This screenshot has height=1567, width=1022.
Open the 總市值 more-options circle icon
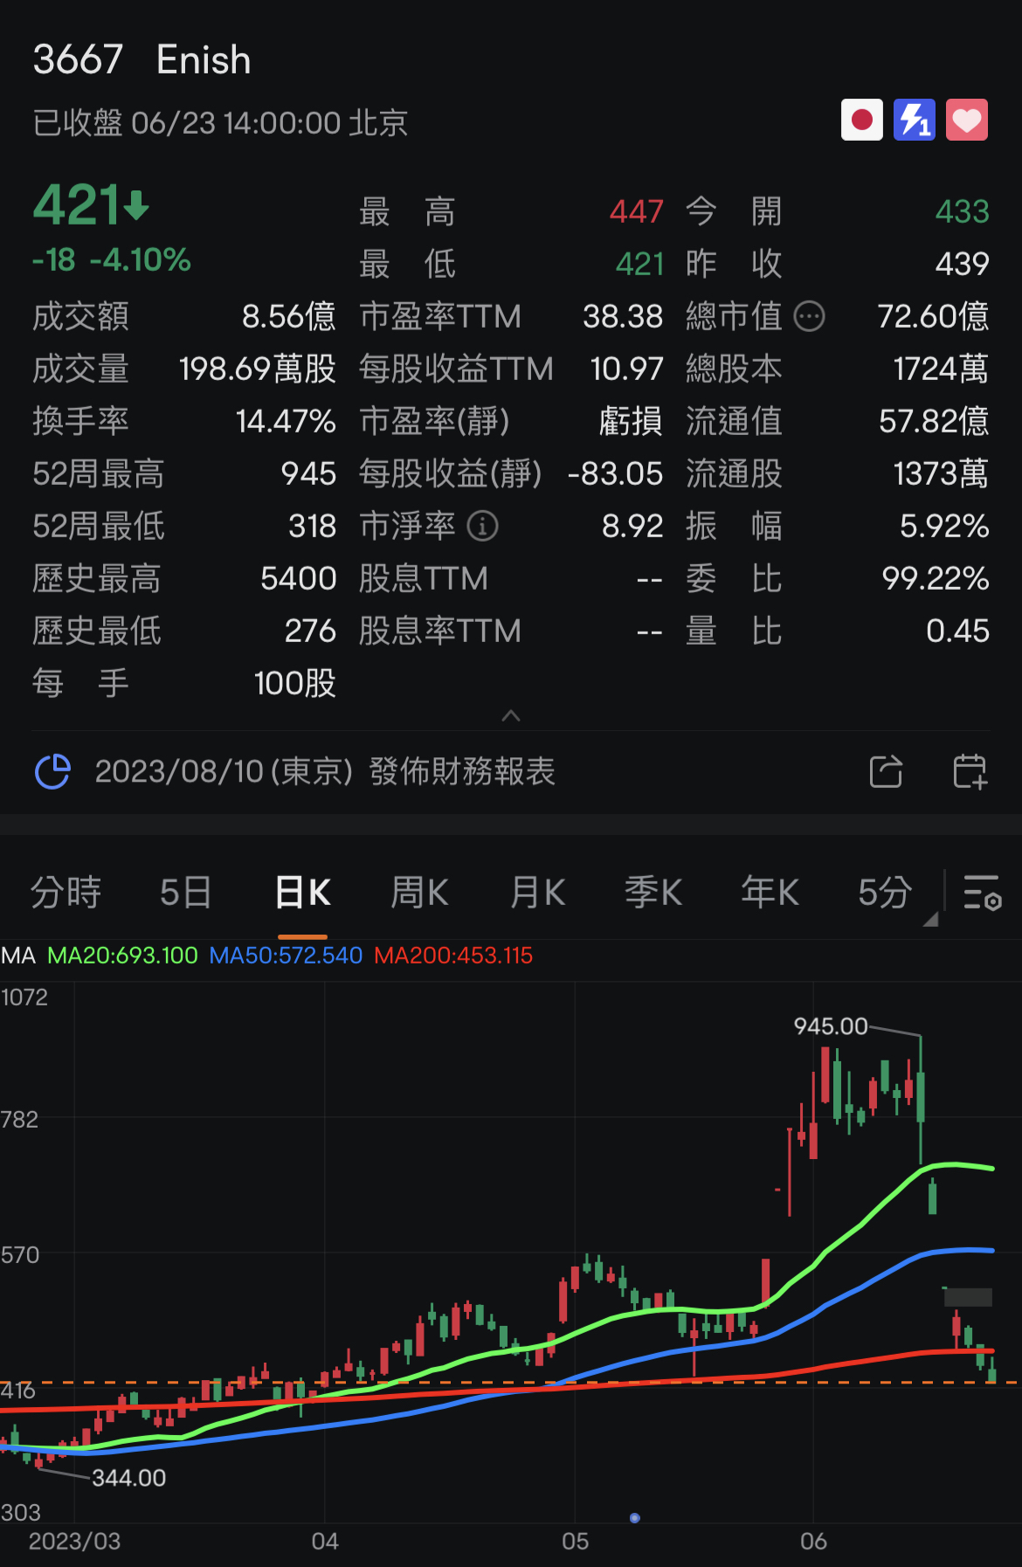[809, 316]
